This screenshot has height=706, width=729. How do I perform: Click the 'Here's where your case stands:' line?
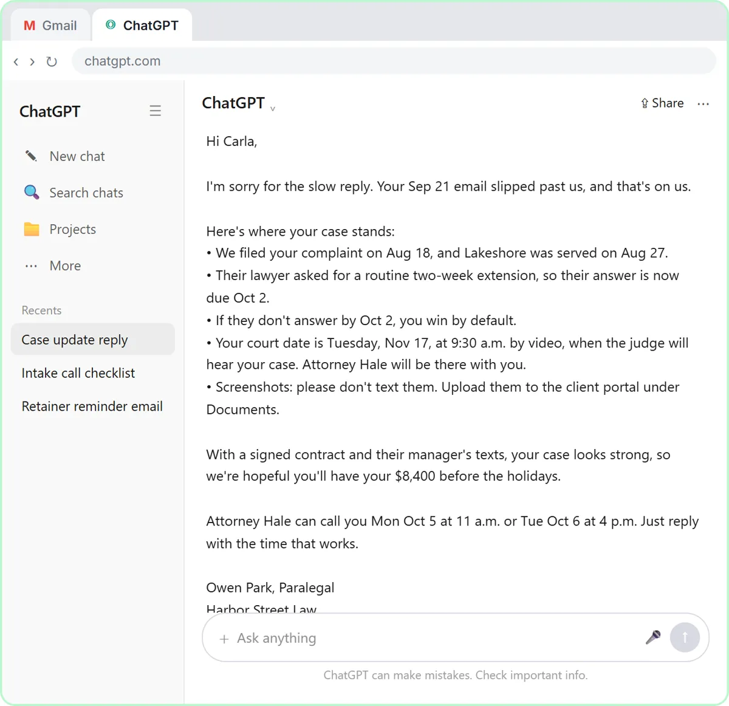point(300,231)
